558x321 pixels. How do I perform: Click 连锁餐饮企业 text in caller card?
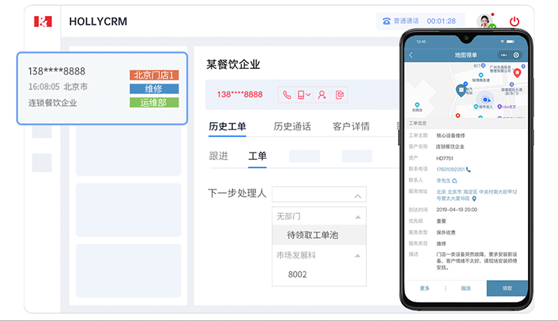click(53, 103)
